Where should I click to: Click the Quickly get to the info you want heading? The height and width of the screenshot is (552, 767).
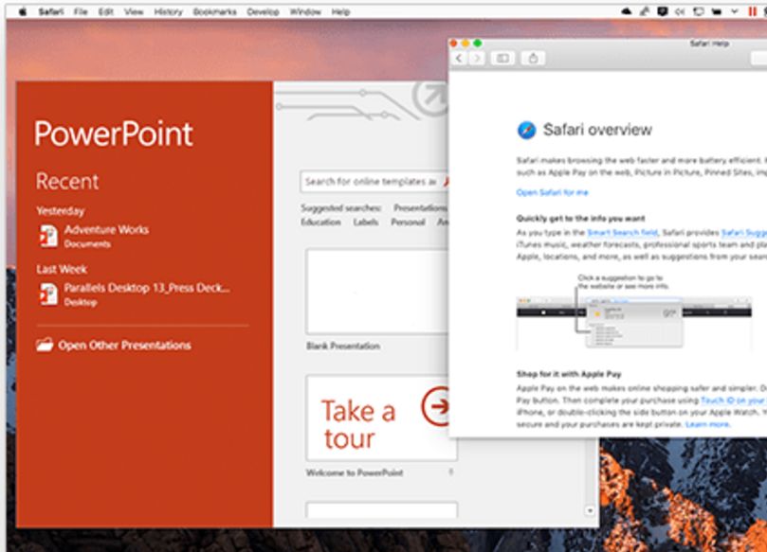(x=580, y=219)
